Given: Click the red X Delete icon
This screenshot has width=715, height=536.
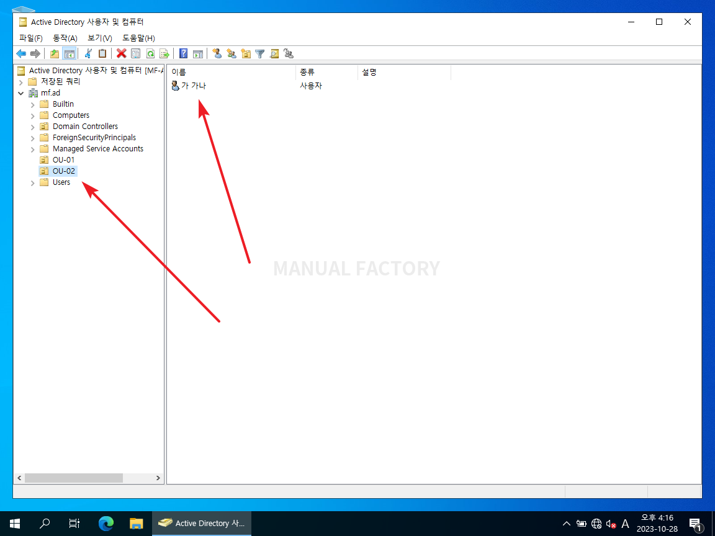Looking at the screenshot, I should tap(121, 54).
